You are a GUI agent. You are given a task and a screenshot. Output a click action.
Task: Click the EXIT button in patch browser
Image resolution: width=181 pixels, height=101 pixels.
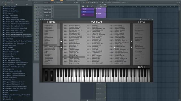click(142, 67)
